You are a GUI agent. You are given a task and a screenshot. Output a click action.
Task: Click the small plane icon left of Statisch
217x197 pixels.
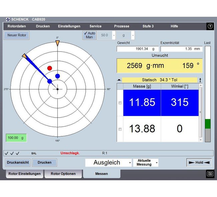pos(119,80)
